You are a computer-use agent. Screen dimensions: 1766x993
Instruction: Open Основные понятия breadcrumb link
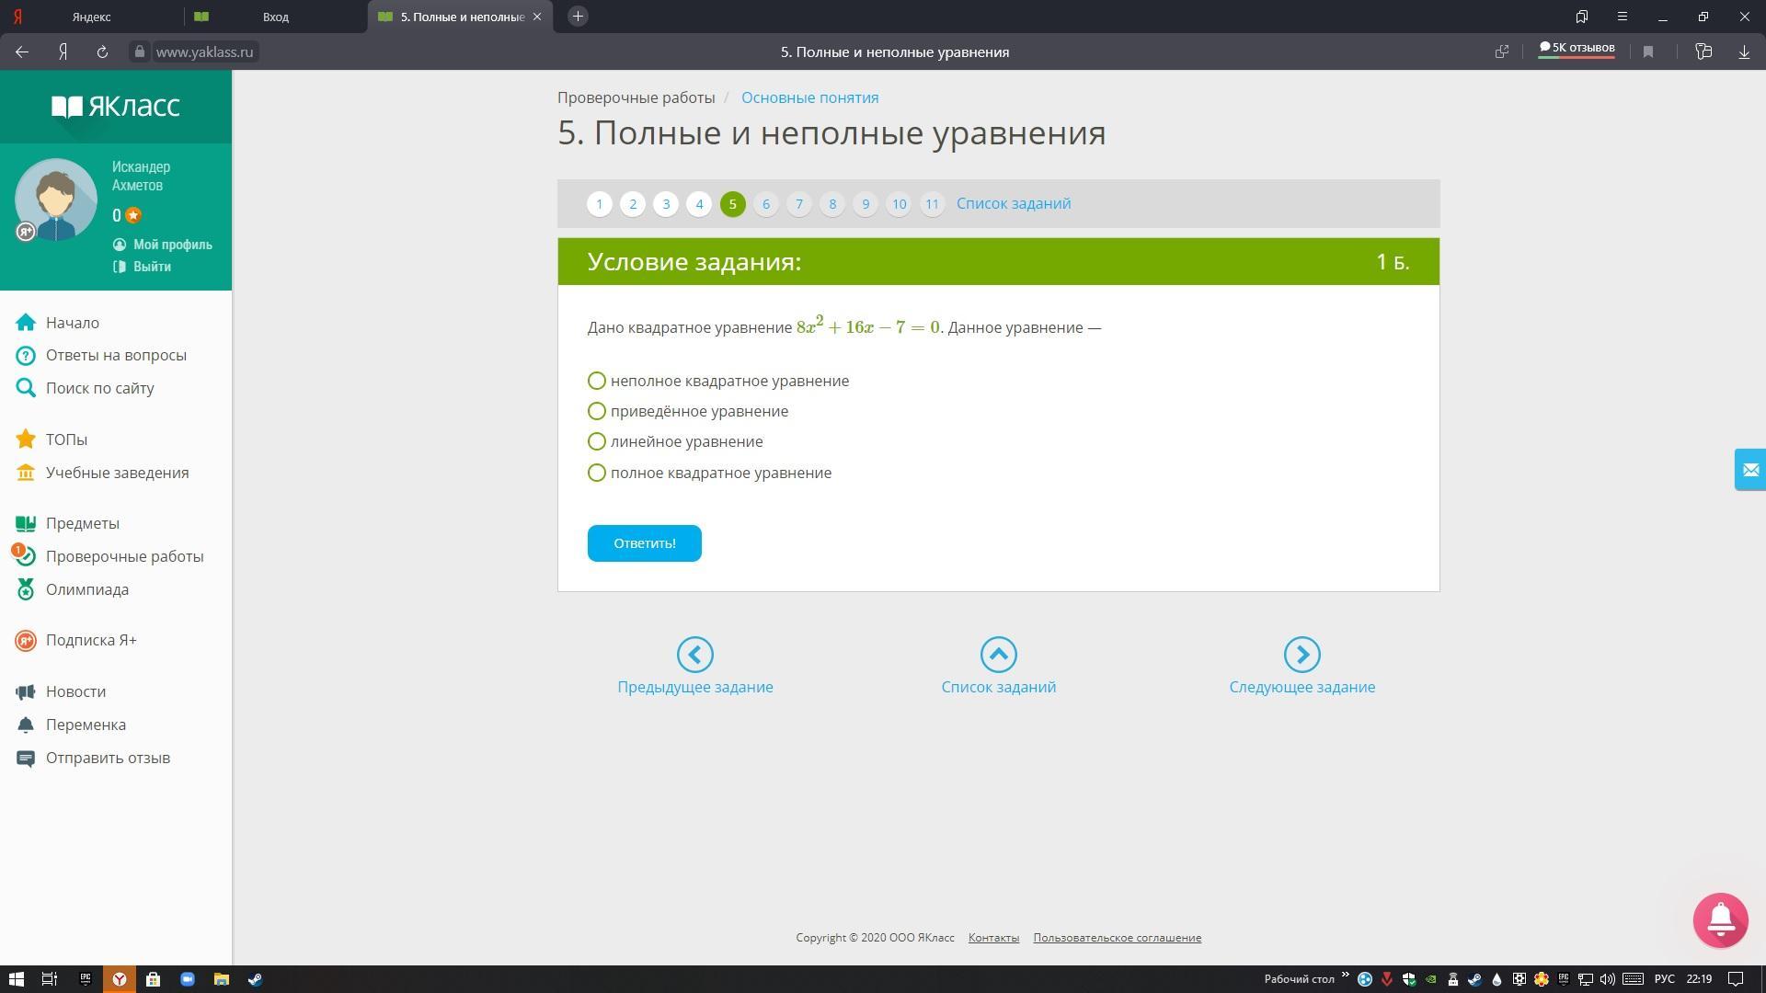click(809, 97)
